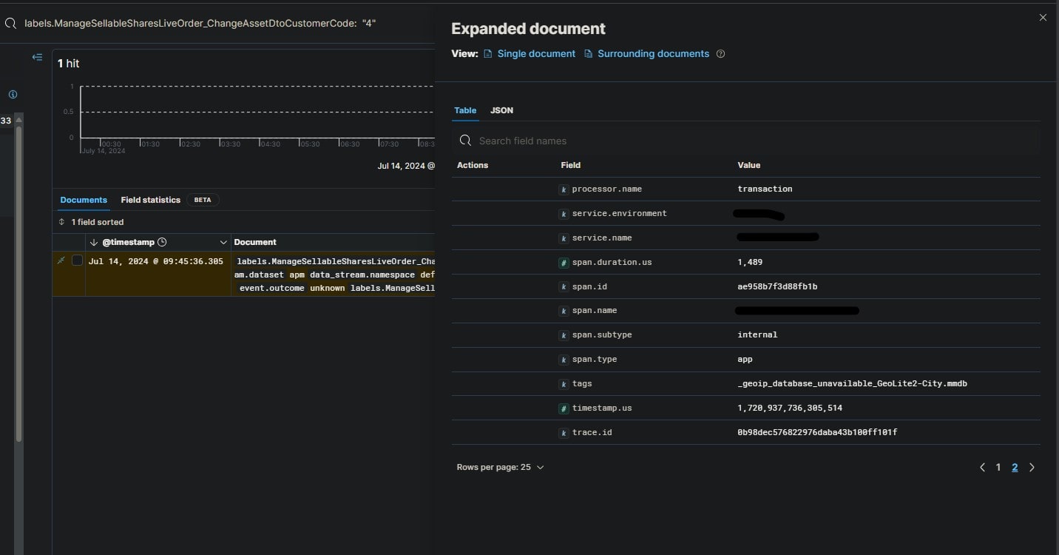The height and width of the screenshot is (555, 1059).
Task: Open the Single document view
Action: point(529,54)
